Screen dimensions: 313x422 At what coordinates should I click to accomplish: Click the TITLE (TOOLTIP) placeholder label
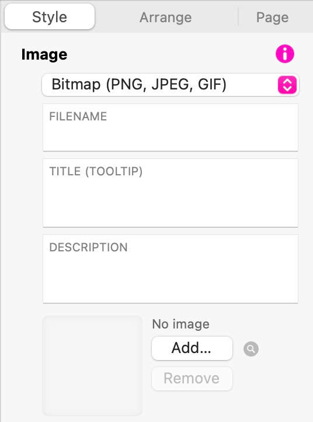point(96,171)
